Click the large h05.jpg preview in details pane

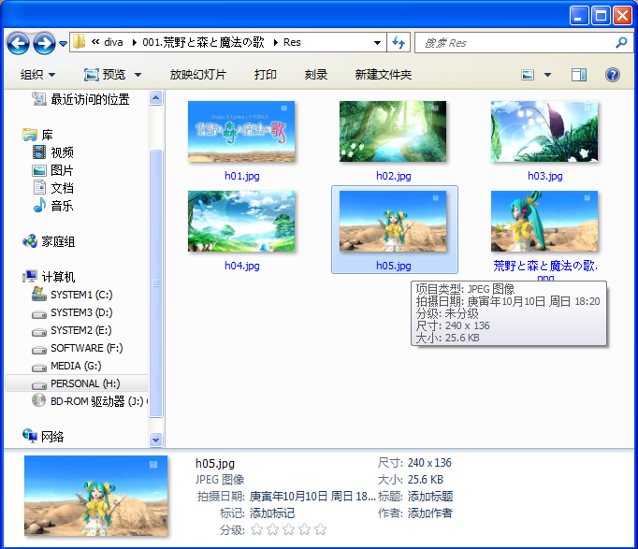pos(95,496)
